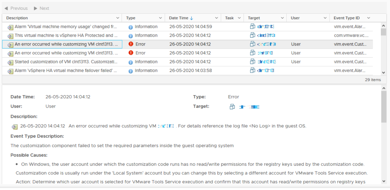Click the error icon in the fourth event row

131,53
